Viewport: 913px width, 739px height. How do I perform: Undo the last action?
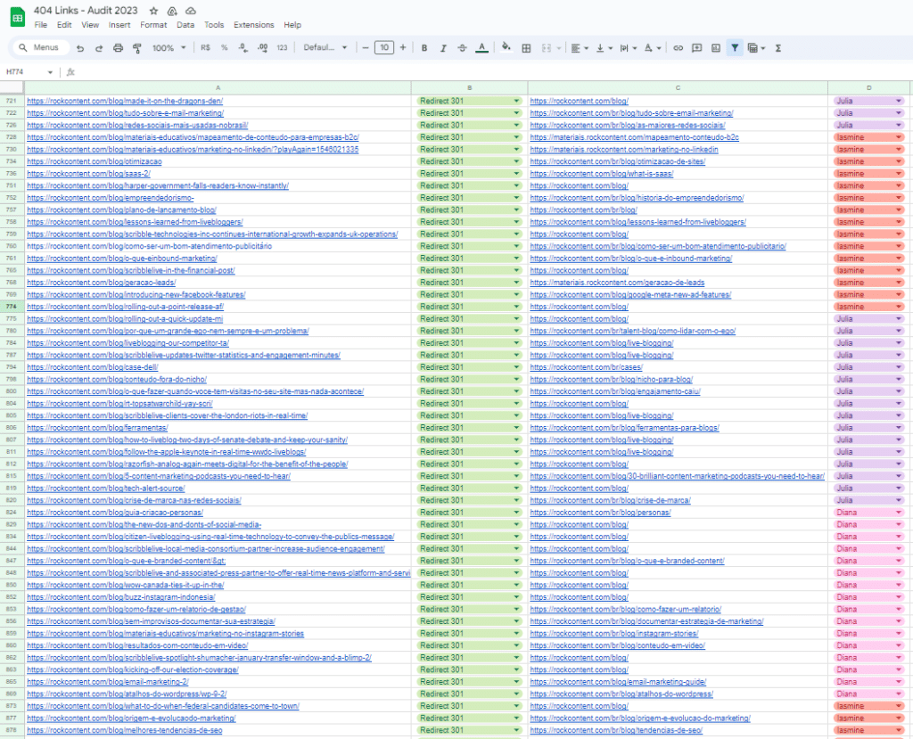(80, 48)
